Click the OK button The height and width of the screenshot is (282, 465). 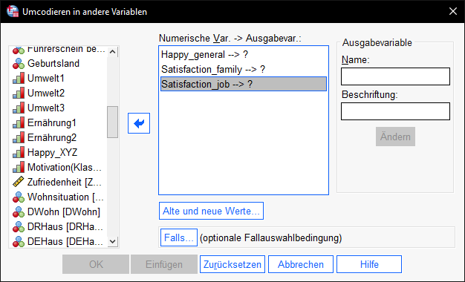click(96, 264)
